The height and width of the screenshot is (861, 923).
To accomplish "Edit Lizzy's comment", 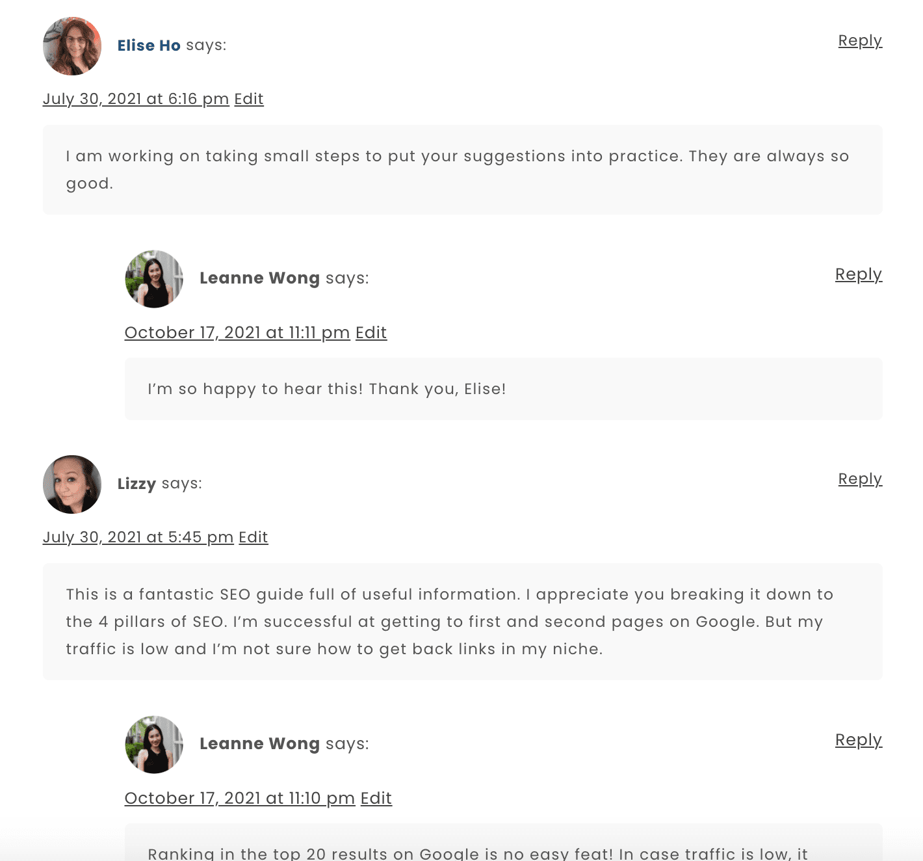I will coord(253,537).
